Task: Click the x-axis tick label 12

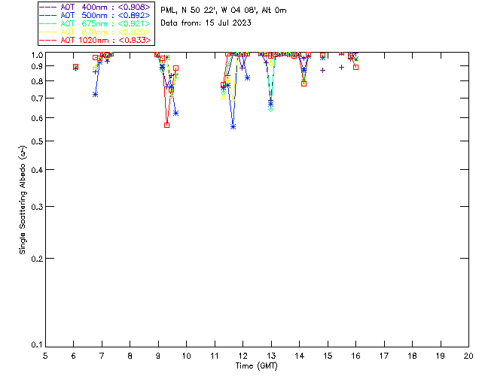Action: click(243, 355)
